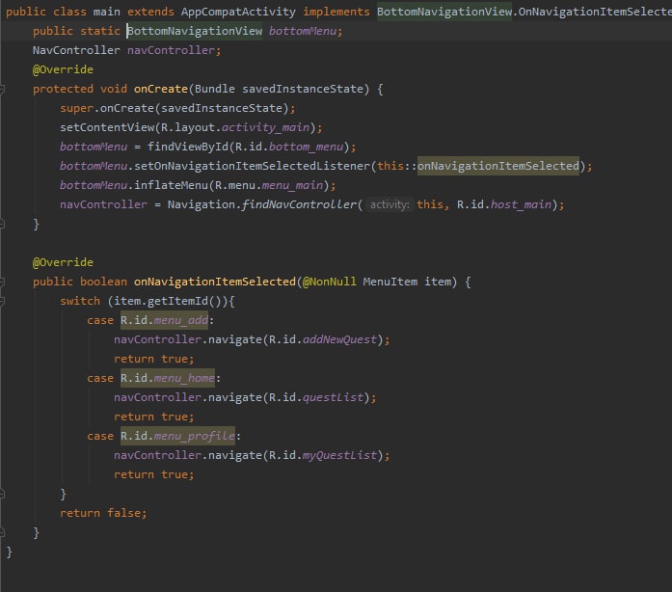Screen dimensions: 672x592
Task: Click the protected keyword
Action: click(63, 89)
